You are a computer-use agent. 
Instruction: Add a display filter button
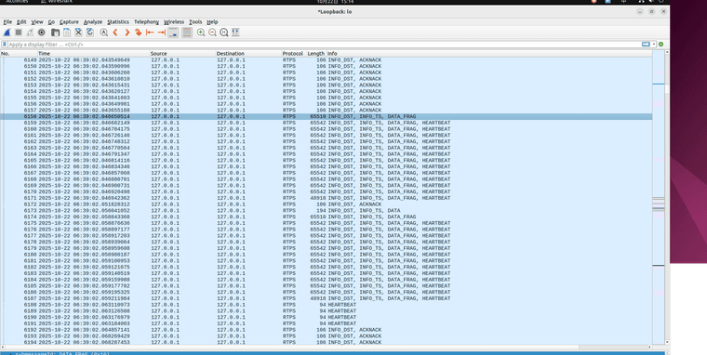click(x=661, y=45)
